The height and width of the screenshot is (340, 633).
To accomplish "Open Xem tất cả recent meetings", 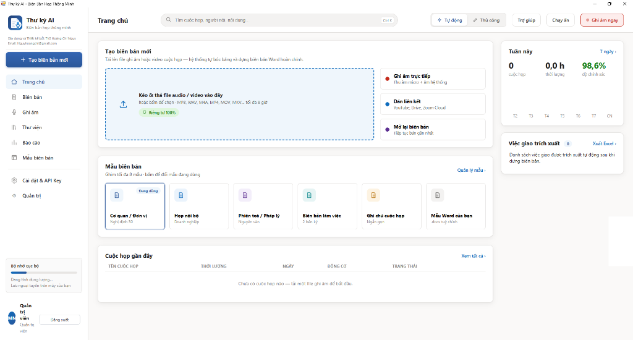I will 473,255.
